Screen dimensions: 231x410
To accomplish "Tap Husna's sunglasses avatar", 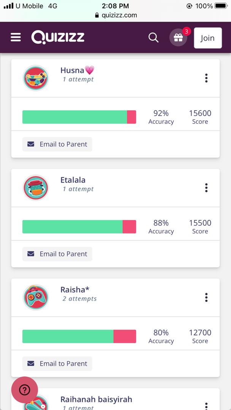I will (x=35, y=78).
